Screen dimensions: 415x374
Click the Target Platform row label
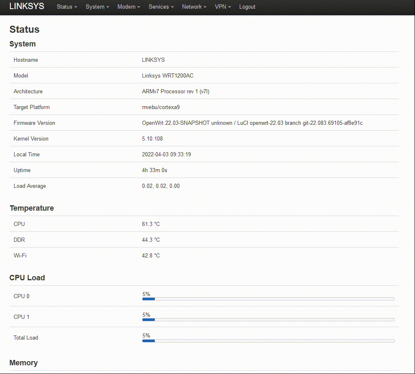click(x=31, y=107)
